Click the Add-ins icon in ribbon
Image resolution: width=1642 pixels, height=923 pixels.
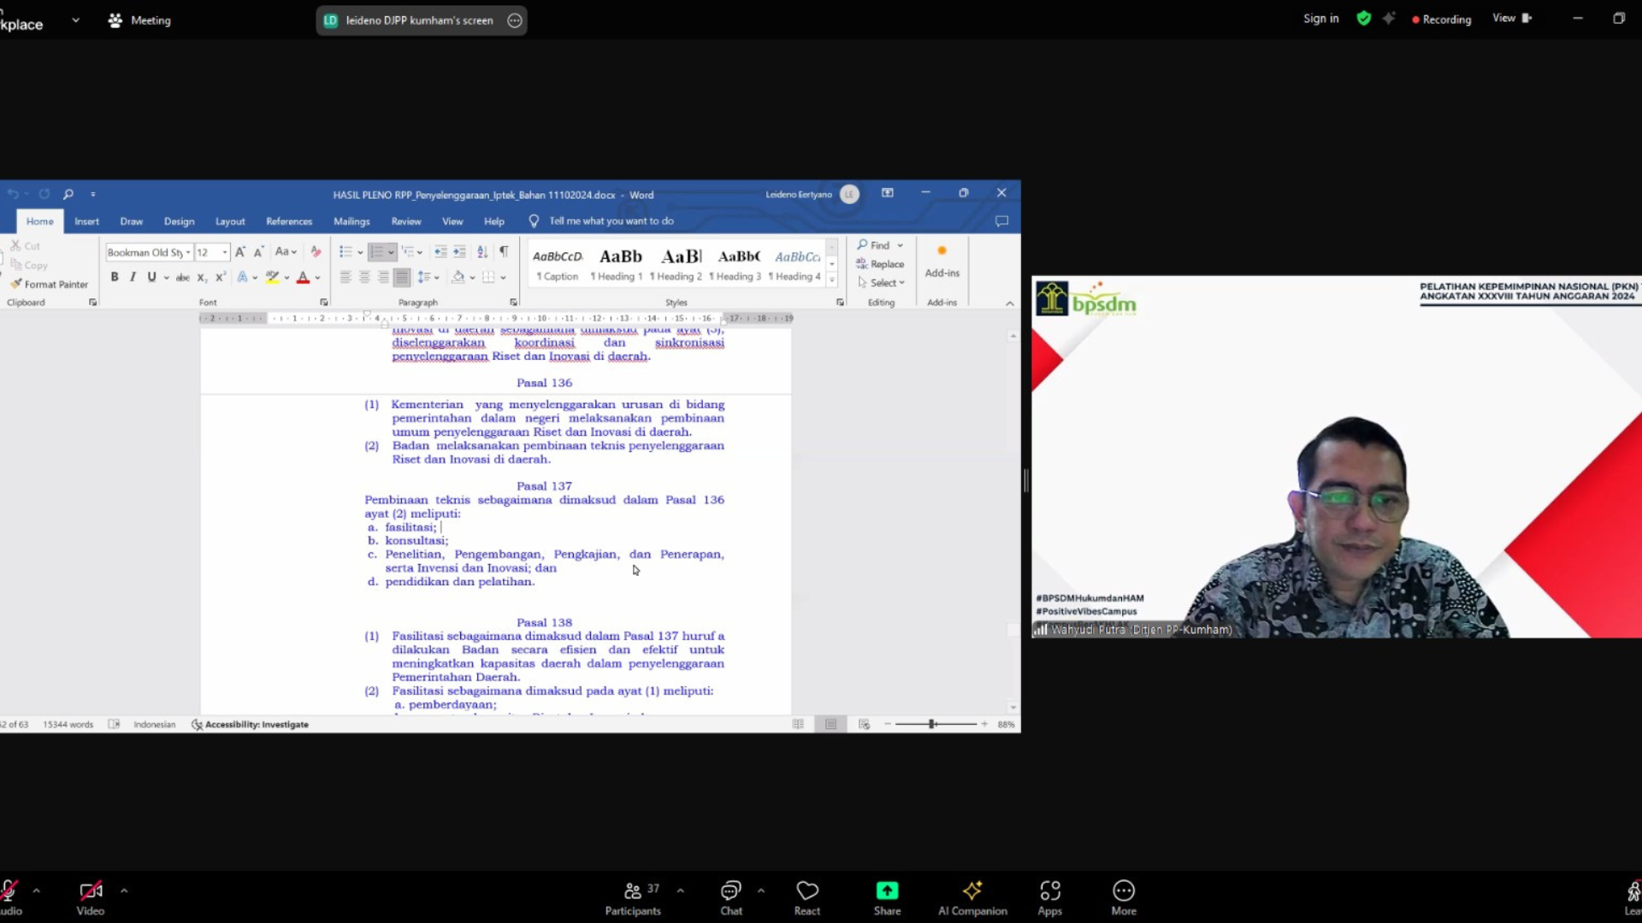point(942,251)
